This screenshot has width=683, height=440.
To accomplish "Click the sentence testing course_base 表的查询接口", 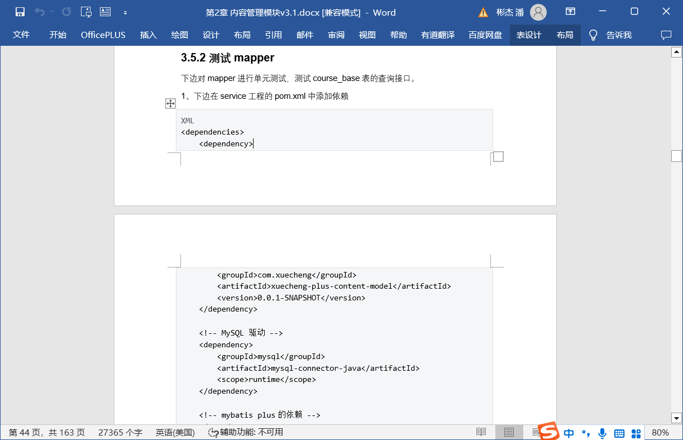I will tap(299, 78).
